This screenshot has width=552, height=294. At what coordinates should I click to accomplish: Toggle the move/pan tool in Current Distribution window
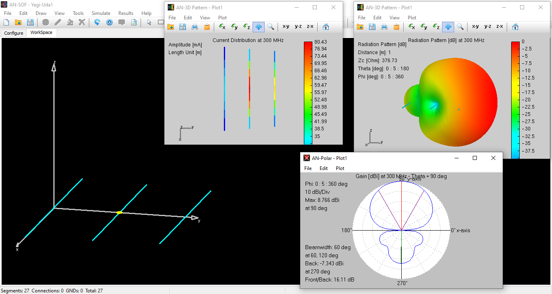coord(259,27)
